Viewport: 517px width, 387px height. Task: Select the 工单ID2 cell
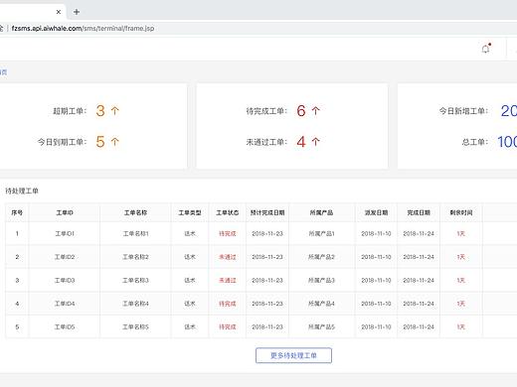coord(65,257)
